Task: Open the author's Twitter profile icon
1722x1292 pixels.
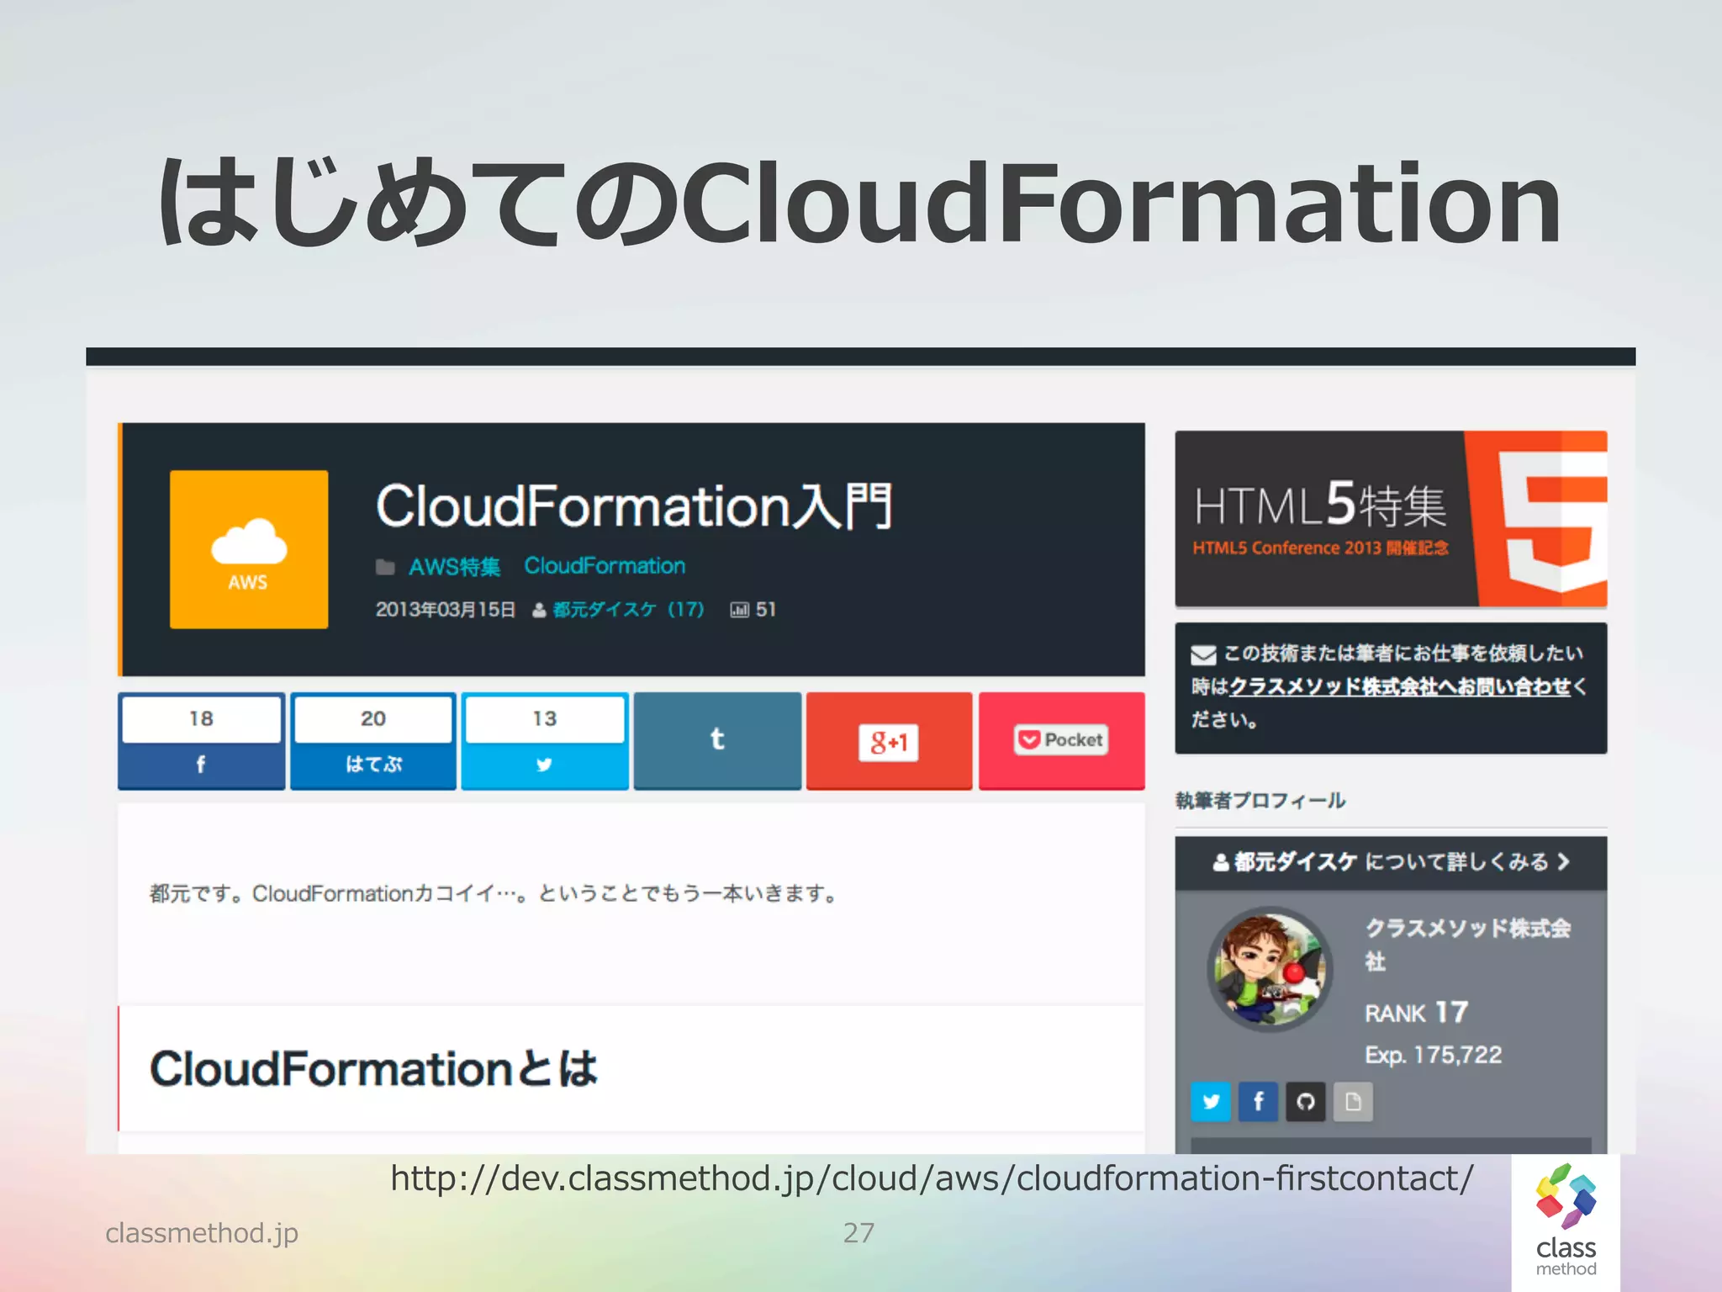Action: 1211,1102
